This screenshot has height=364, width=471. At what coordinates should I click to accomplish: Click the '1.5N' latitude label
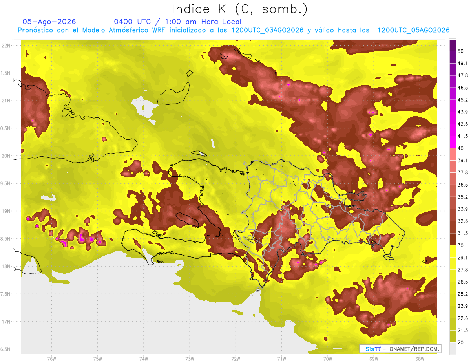click(5, 73)
